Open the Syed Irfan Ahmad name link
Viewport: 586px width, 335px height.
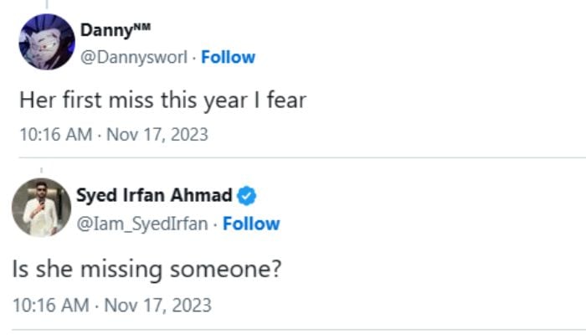tap(154, 195)
